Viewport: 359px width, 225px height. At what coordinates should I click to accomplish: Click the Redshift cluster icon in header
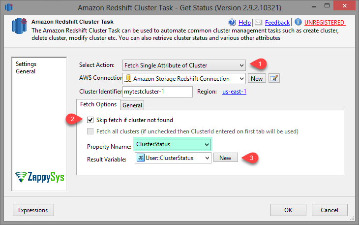pos(19,26)
